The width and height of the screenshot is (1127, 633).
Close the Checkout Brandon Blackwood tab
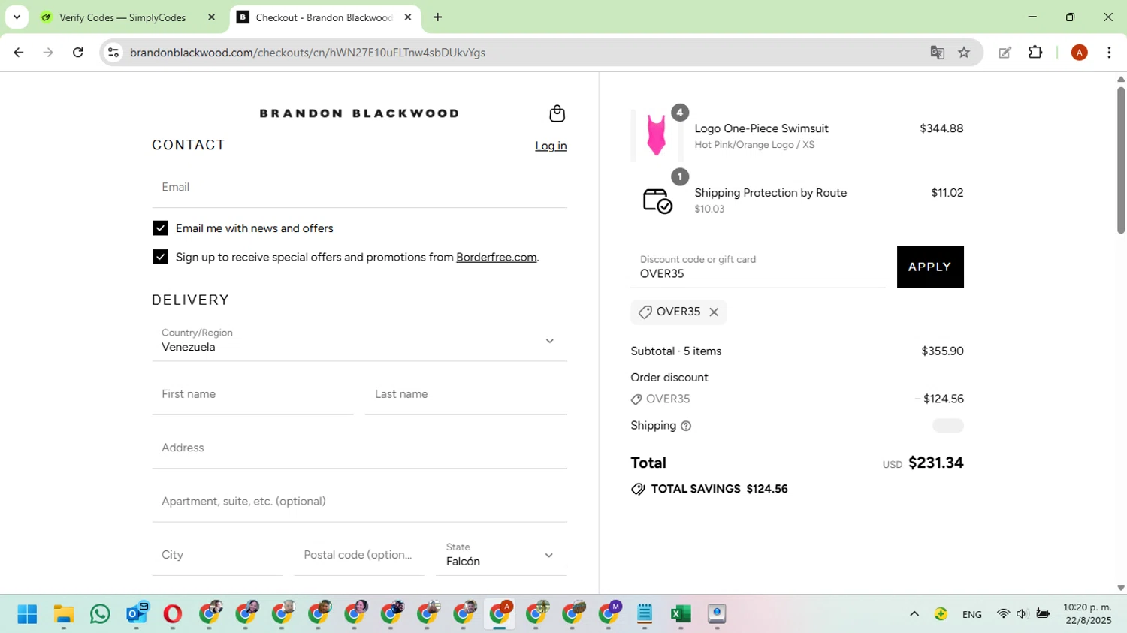tap(408, 17)
